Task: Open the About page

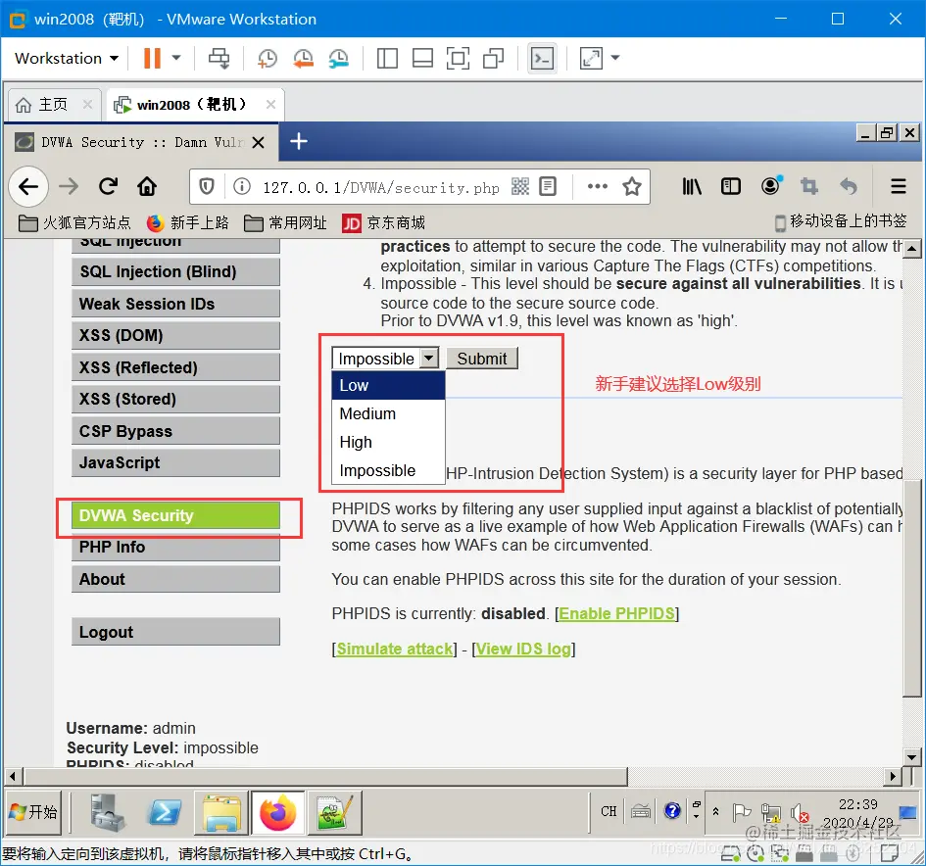Action: click(175, 579)
